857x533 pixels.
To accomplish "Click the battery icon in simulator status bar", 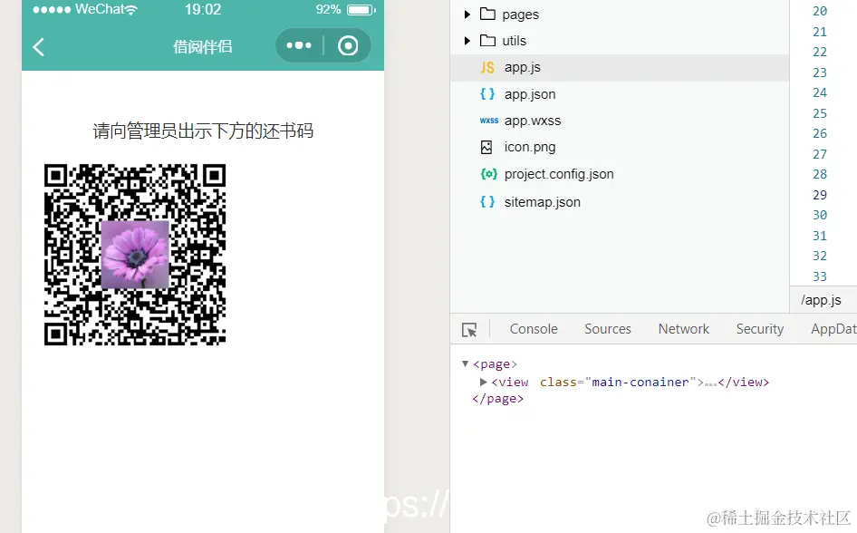I will coord(361,10).
